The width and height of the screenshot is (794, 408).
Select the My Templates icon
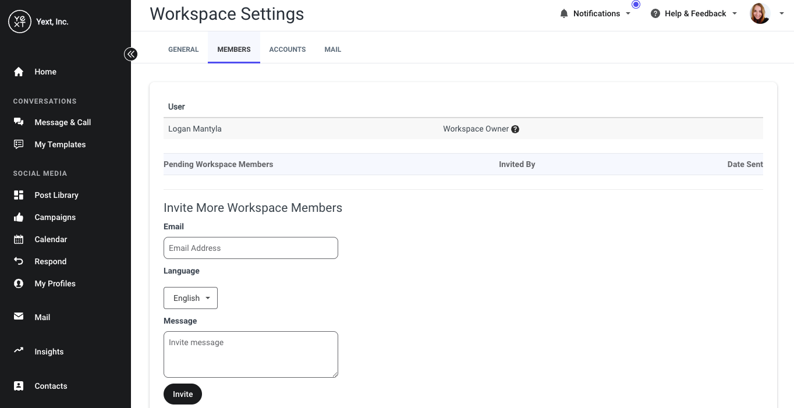tap(19, 144)
